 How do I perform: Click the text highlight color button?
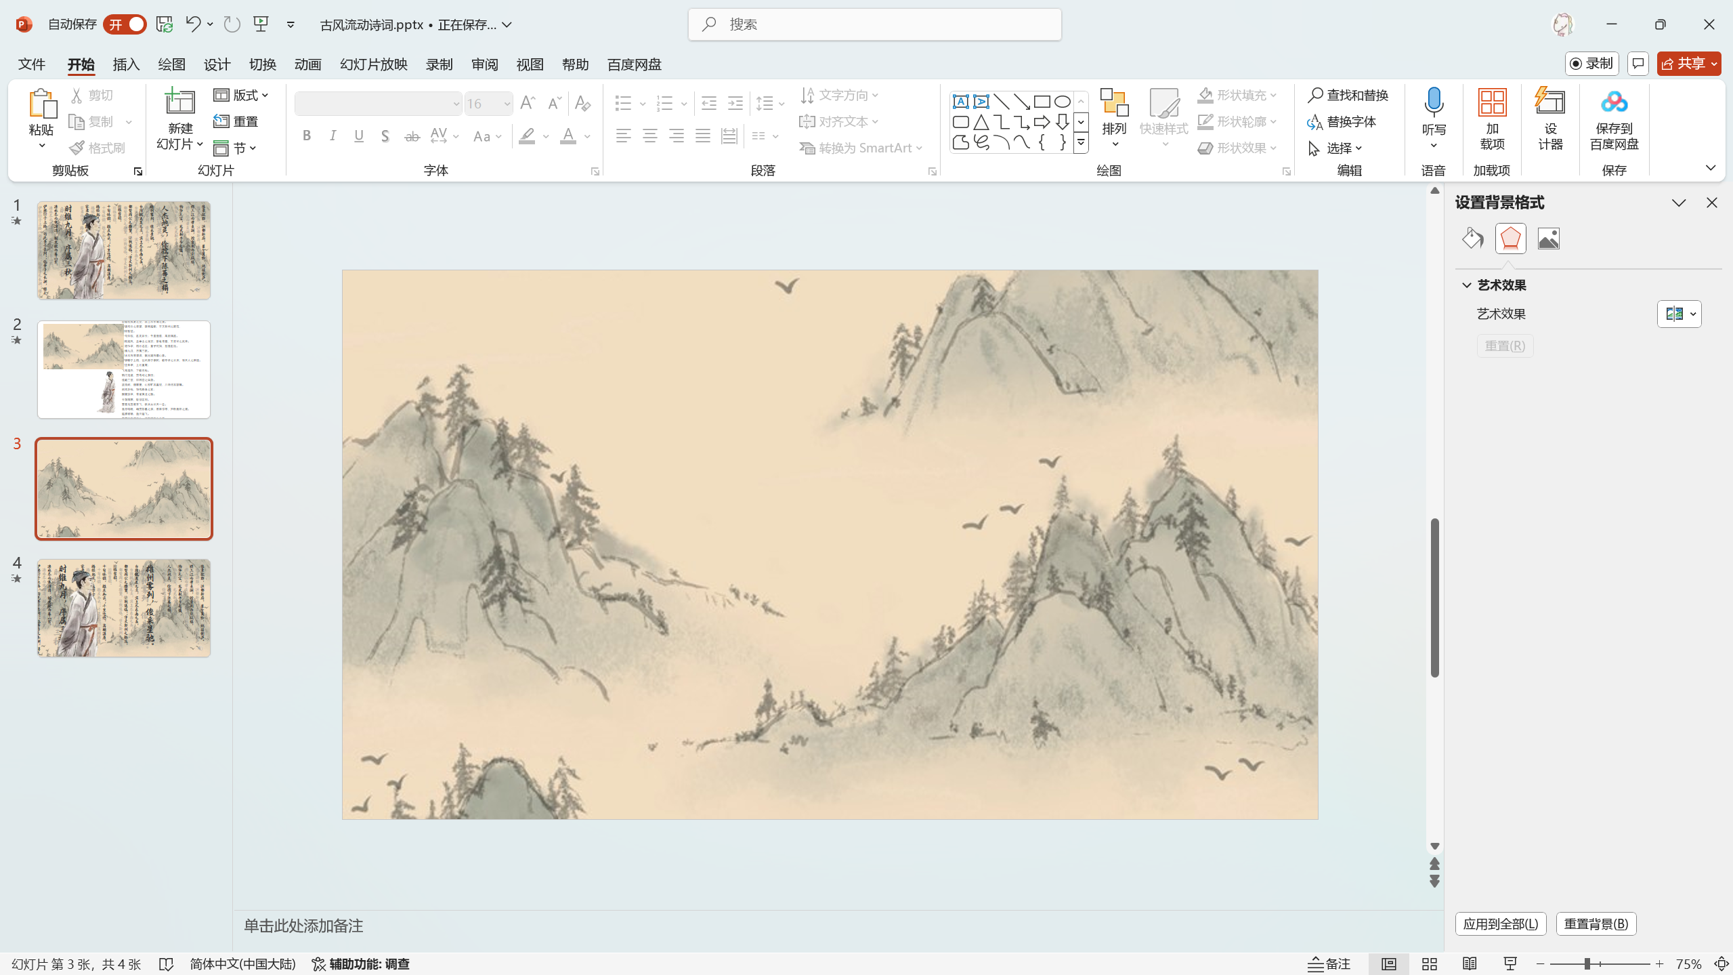(x=527, y=136)
